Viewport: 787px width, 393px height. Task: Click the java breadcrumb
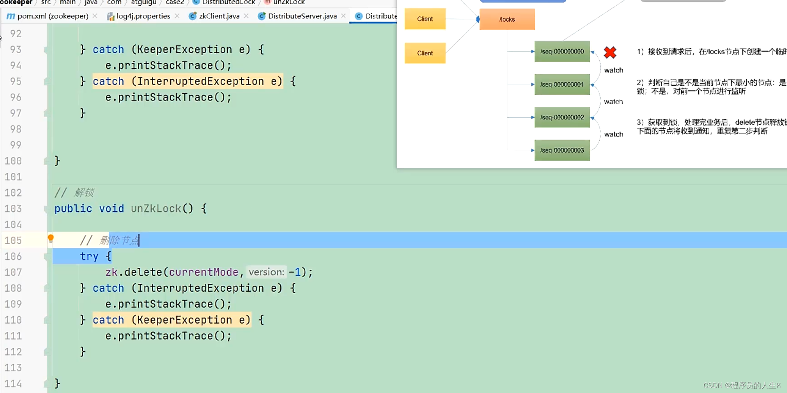[91, 2]
